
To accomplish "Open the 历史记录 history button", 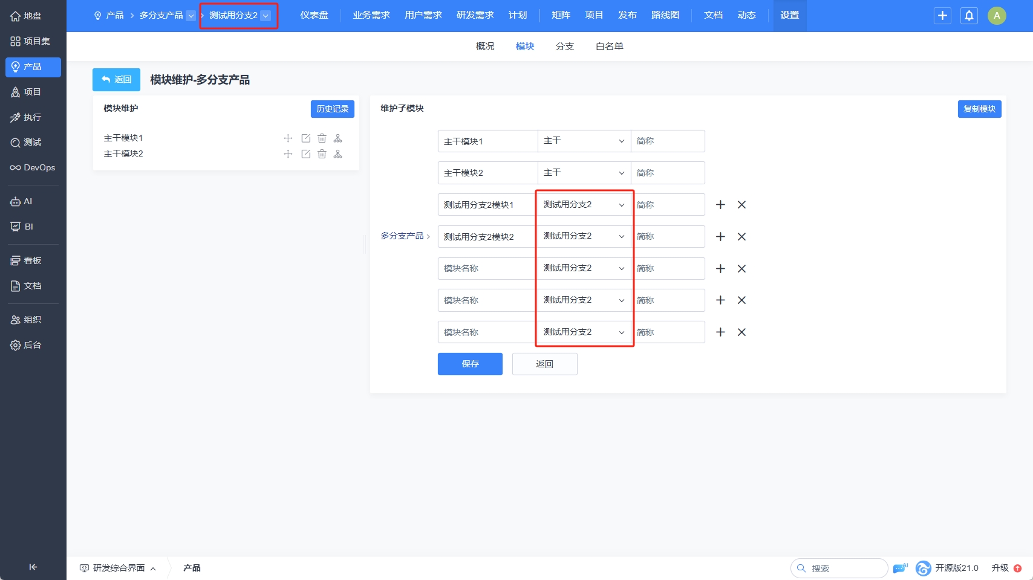I will click(332, 109).
